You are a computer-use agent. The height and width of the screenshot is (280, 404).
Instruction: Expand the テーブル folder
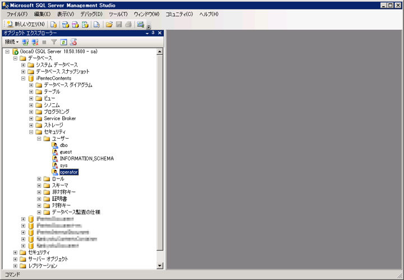pos(31,91)
